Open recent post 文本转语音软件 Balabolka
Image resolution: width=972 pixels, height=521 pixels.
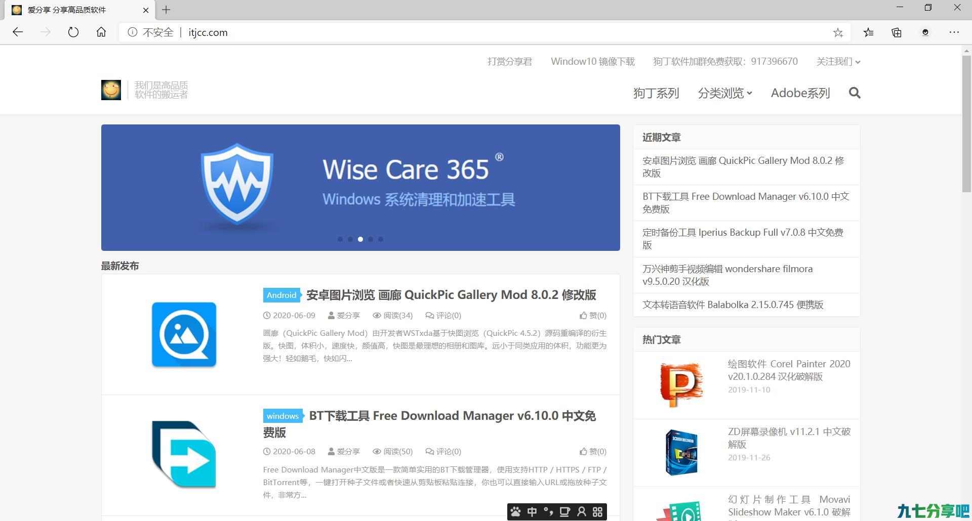click(733, 305)
